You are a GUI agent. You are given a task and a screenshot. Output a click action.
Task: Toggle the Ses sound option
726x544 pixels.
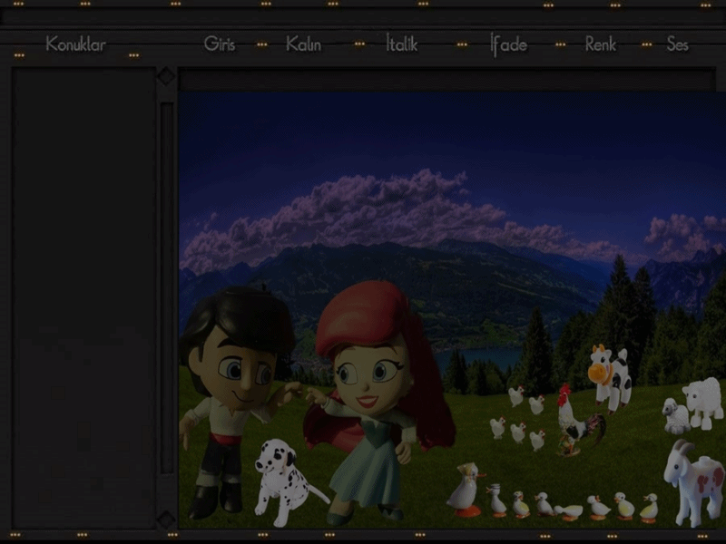pyautogui.click(x=677, y=44)
